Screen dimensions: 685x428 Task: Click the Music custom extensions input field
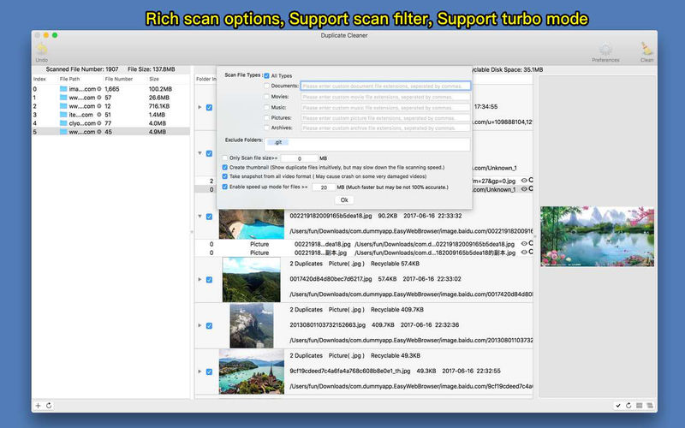pos(385,108)
